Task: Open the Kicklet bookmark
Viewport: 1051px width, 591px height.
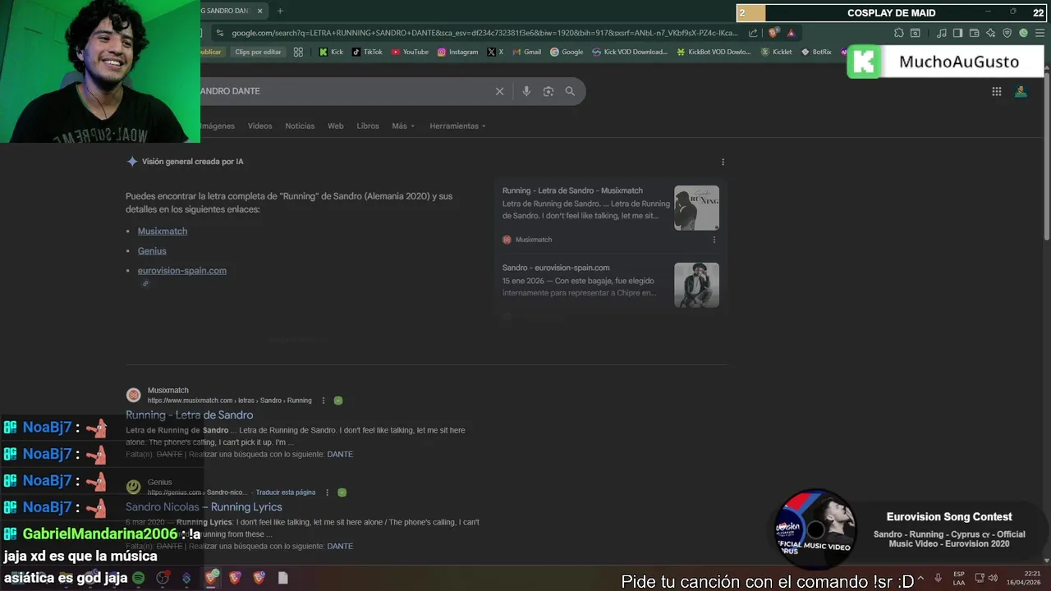Action: coord(777,52)
